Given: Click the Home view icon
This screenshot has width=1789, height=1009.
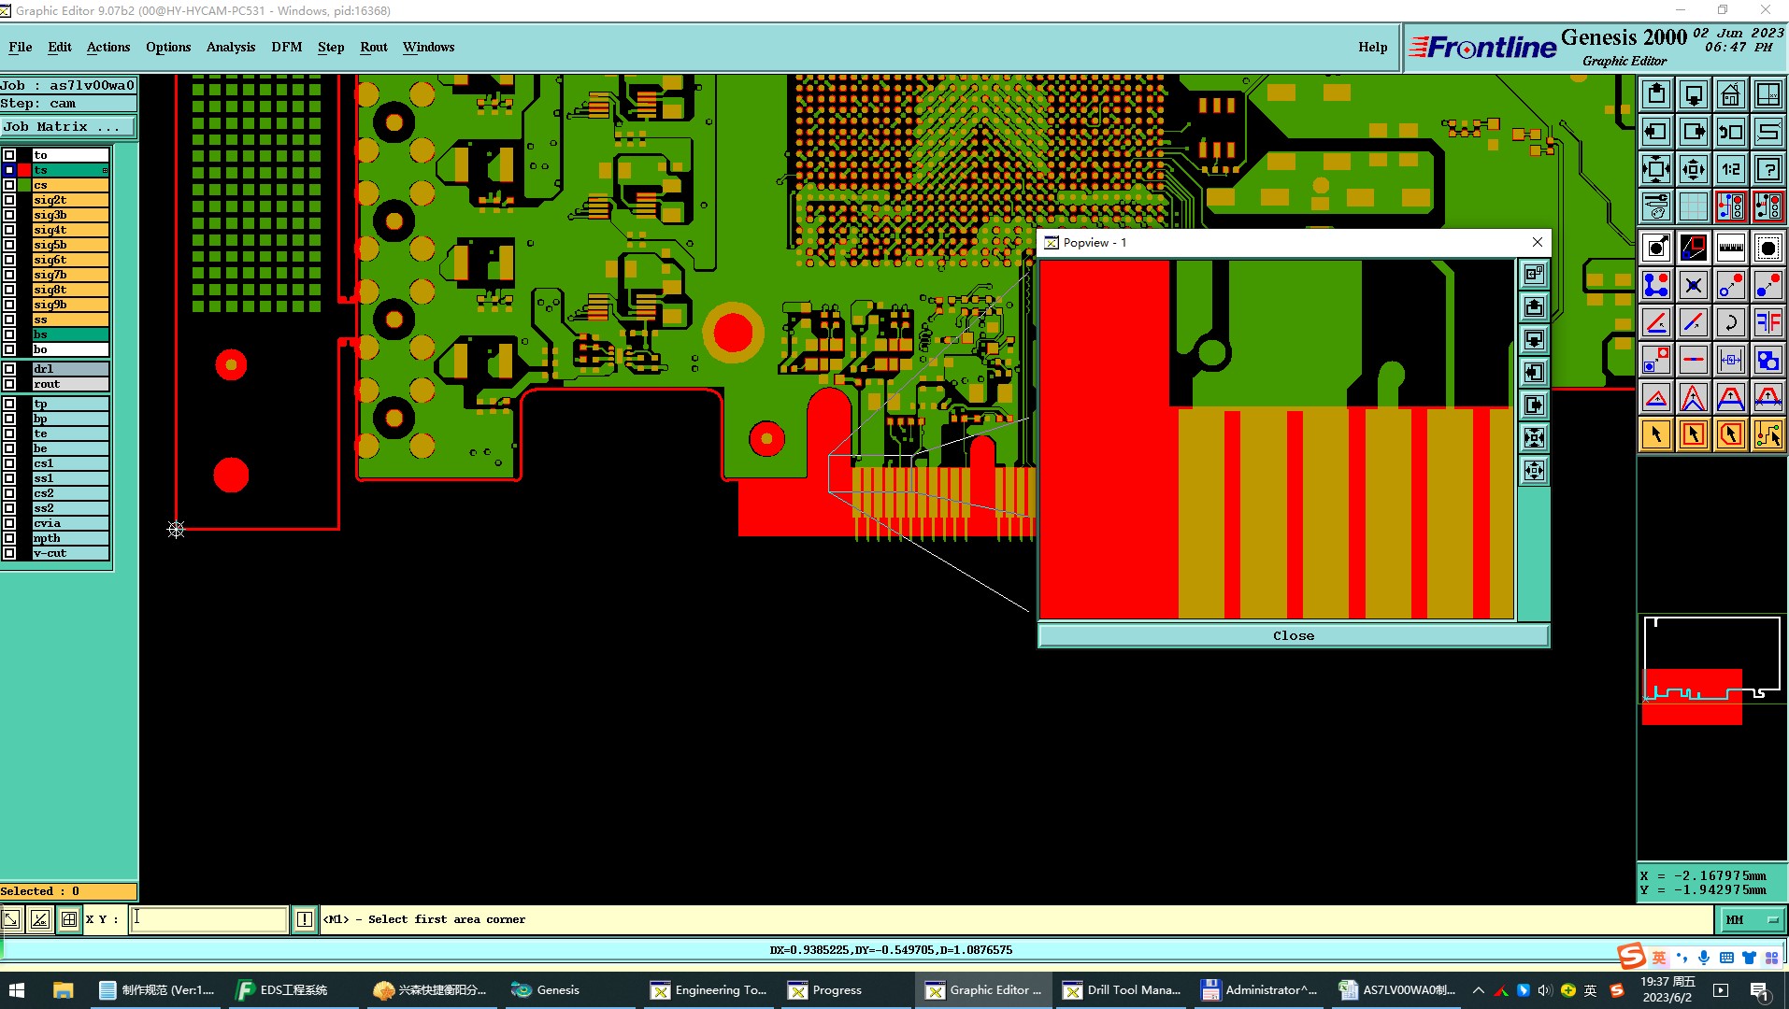Looking at the screenshot, I should (x=1730, y=94).
